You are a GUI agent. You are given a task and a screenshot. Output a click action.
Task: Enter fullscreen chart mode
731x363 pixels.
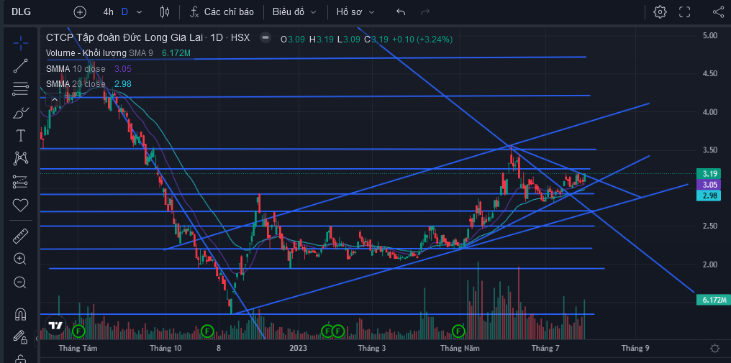point(684,12)
